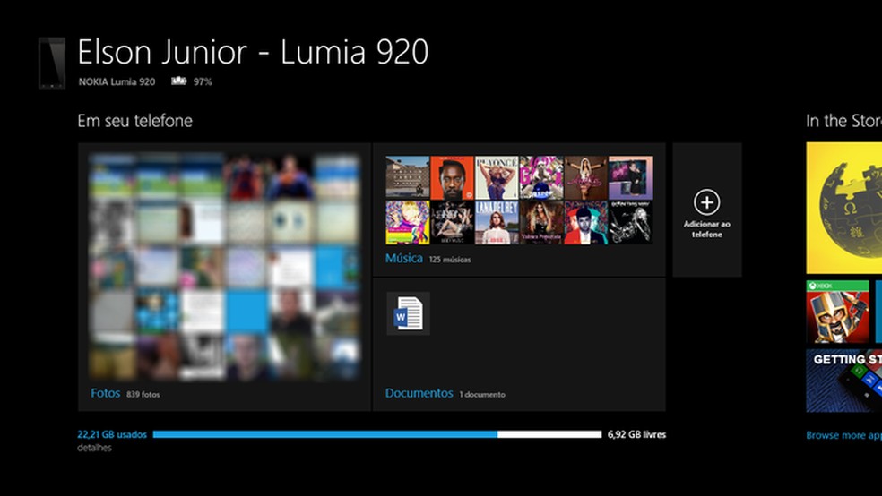Open the Body Music album cover

coord(453,222)
